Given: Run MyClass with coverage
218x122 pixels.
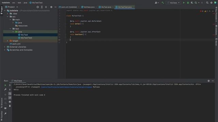Looking at the screenshot, I should [192, 3].
